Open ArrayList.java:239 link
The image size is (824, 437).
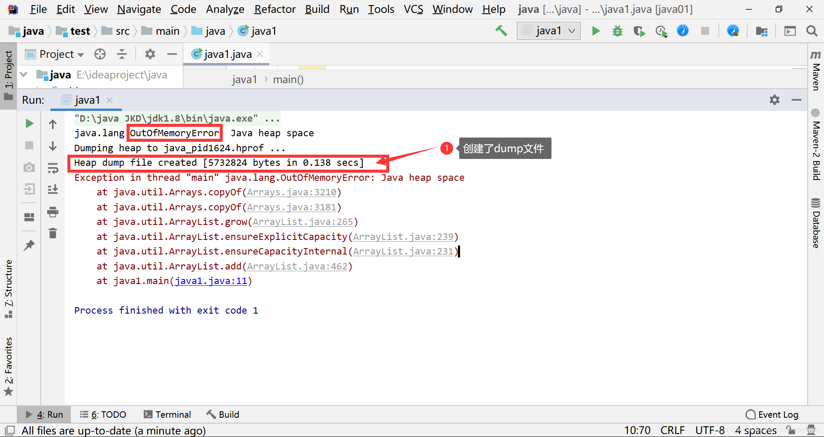[403, 237]
